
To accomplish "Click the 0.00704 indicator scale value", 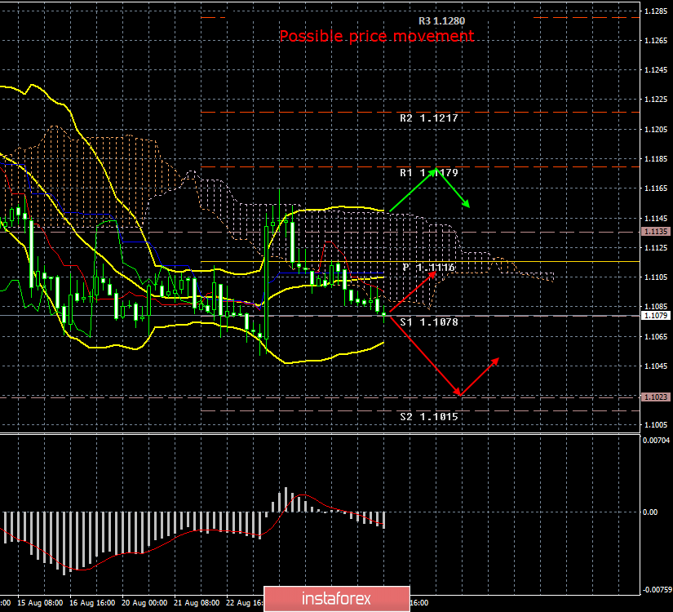I will click(x=656, y=440).
